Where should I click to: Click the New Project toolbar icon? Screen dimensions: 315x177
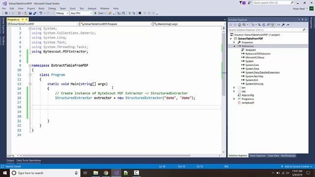(19, 13)
